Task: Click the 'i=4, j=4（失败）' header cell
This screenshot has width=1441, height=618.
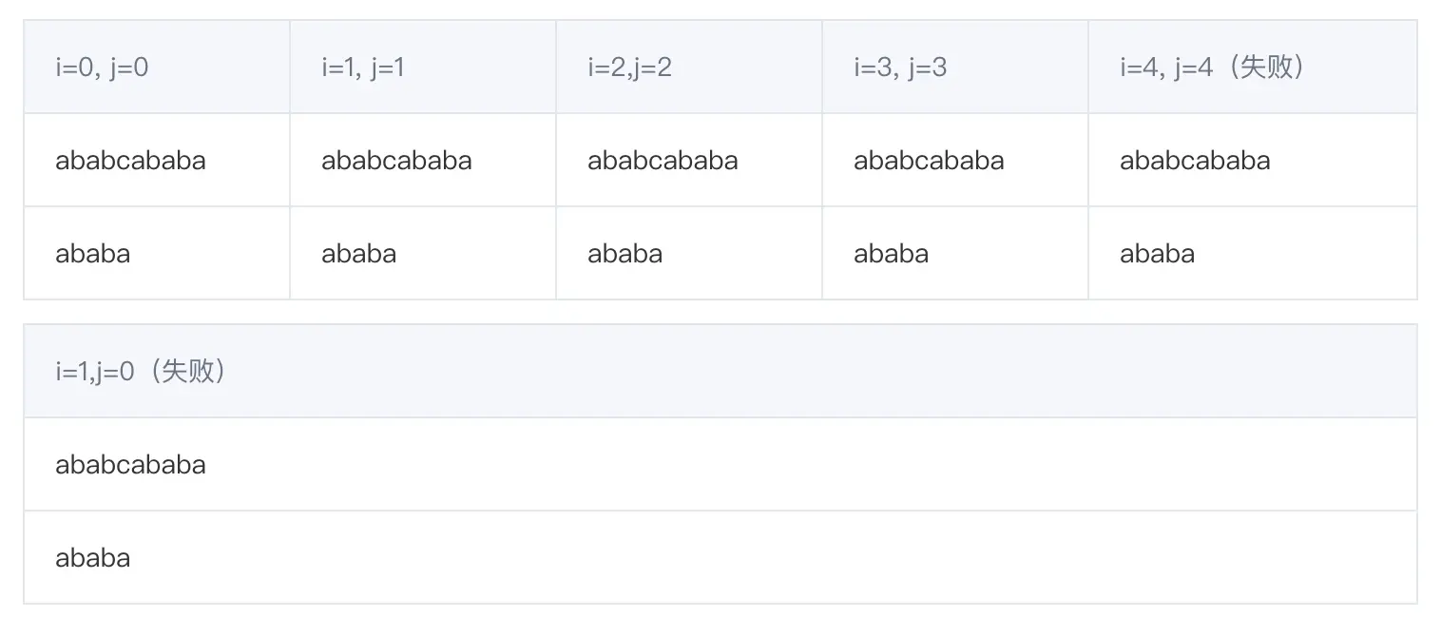Action: click(1253, 68)
